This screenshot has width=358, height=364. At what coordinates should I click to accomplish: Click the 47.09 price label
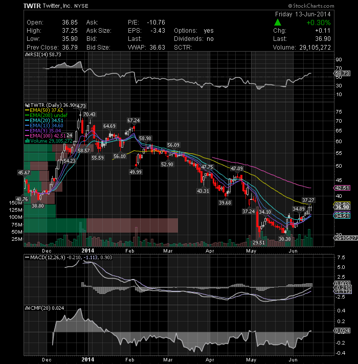pyautogui.click(x=237, y=169)
